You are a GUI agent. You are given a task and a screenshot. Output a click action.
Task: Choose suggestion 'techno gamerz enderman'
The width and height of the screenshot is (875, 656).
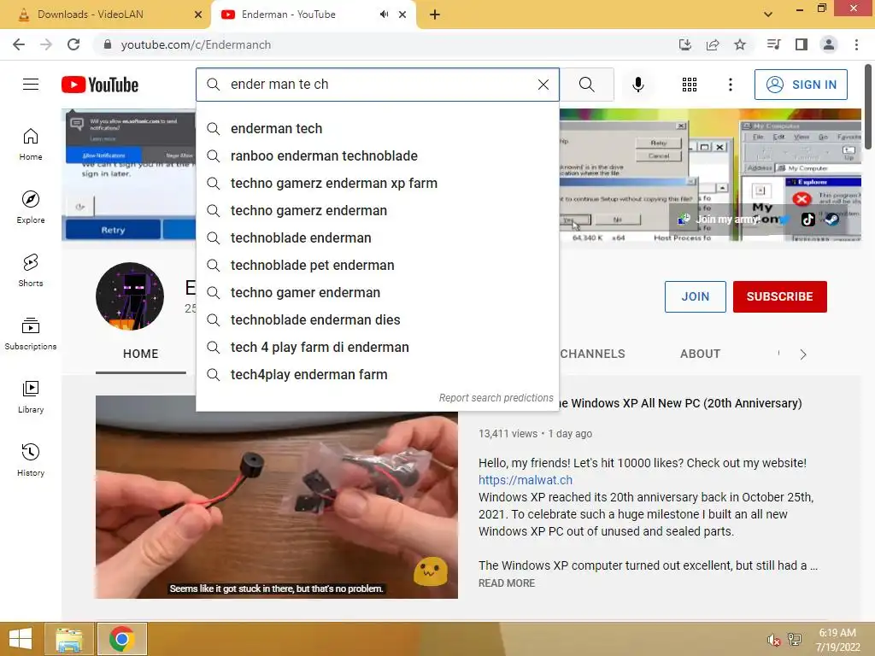pos(377,211)
